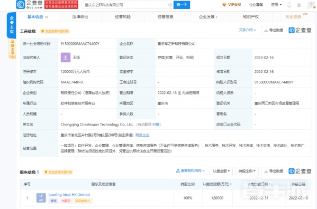Switch to the 基本信息 tab
Image resolution: width=317 pixels, height=209 pixels.
pyautogui.click(x=38, y=17)
